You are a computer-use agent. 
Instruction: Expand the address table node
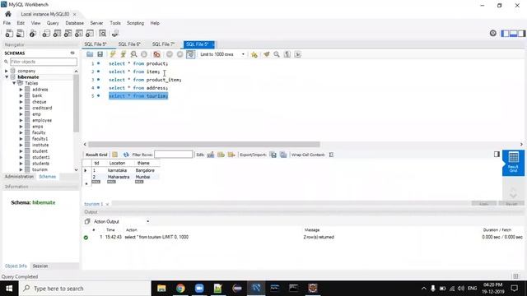pos(21,90)
